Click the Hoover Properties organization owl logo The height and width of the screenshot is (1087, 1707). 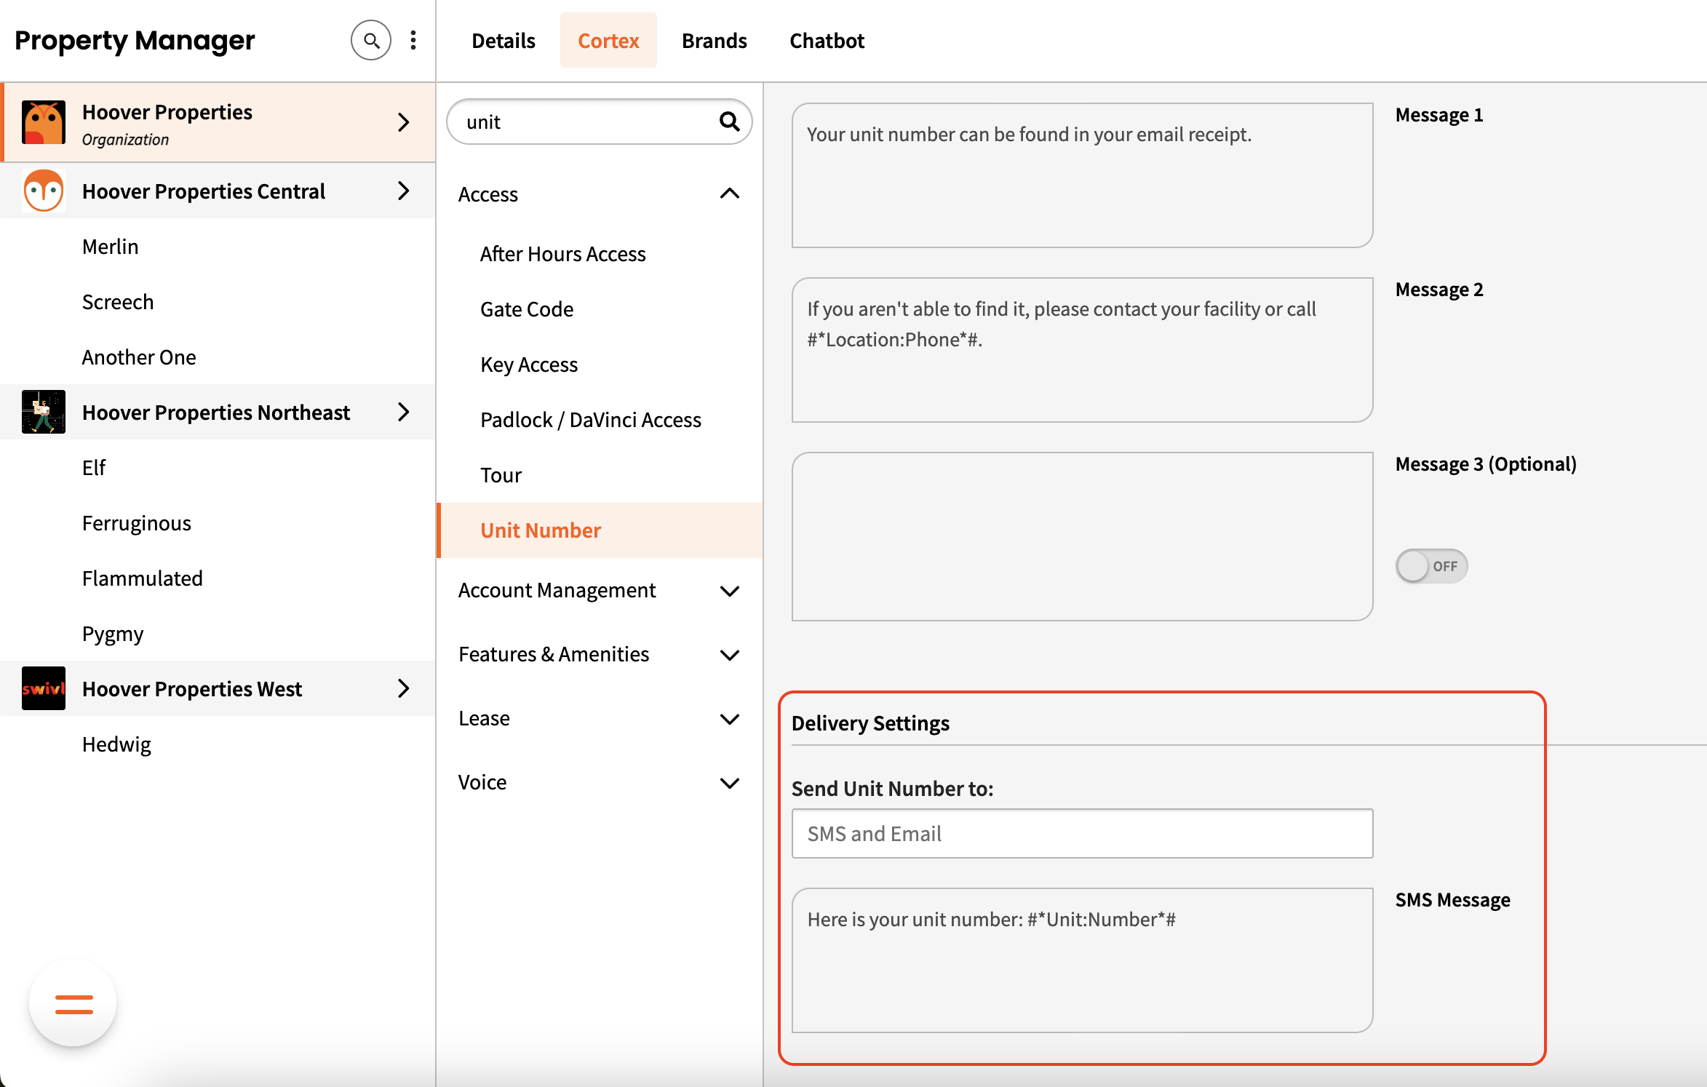pyautogui.click(x=44, y=122)
